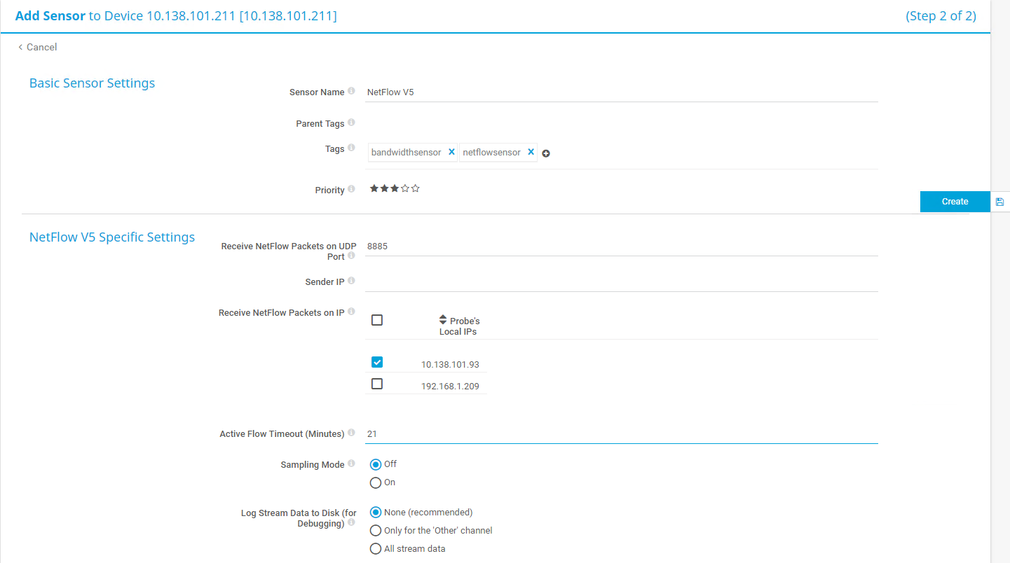Sort by Probe's Local IPs column
Viewport: 1010px width, 563px height.
459,326
